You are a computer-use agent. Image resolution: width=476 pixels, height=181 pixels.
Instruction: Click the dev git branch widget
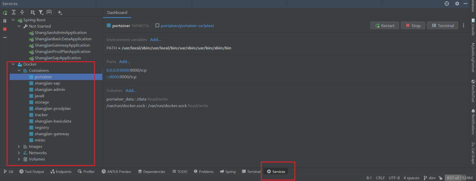click(429, 178)
